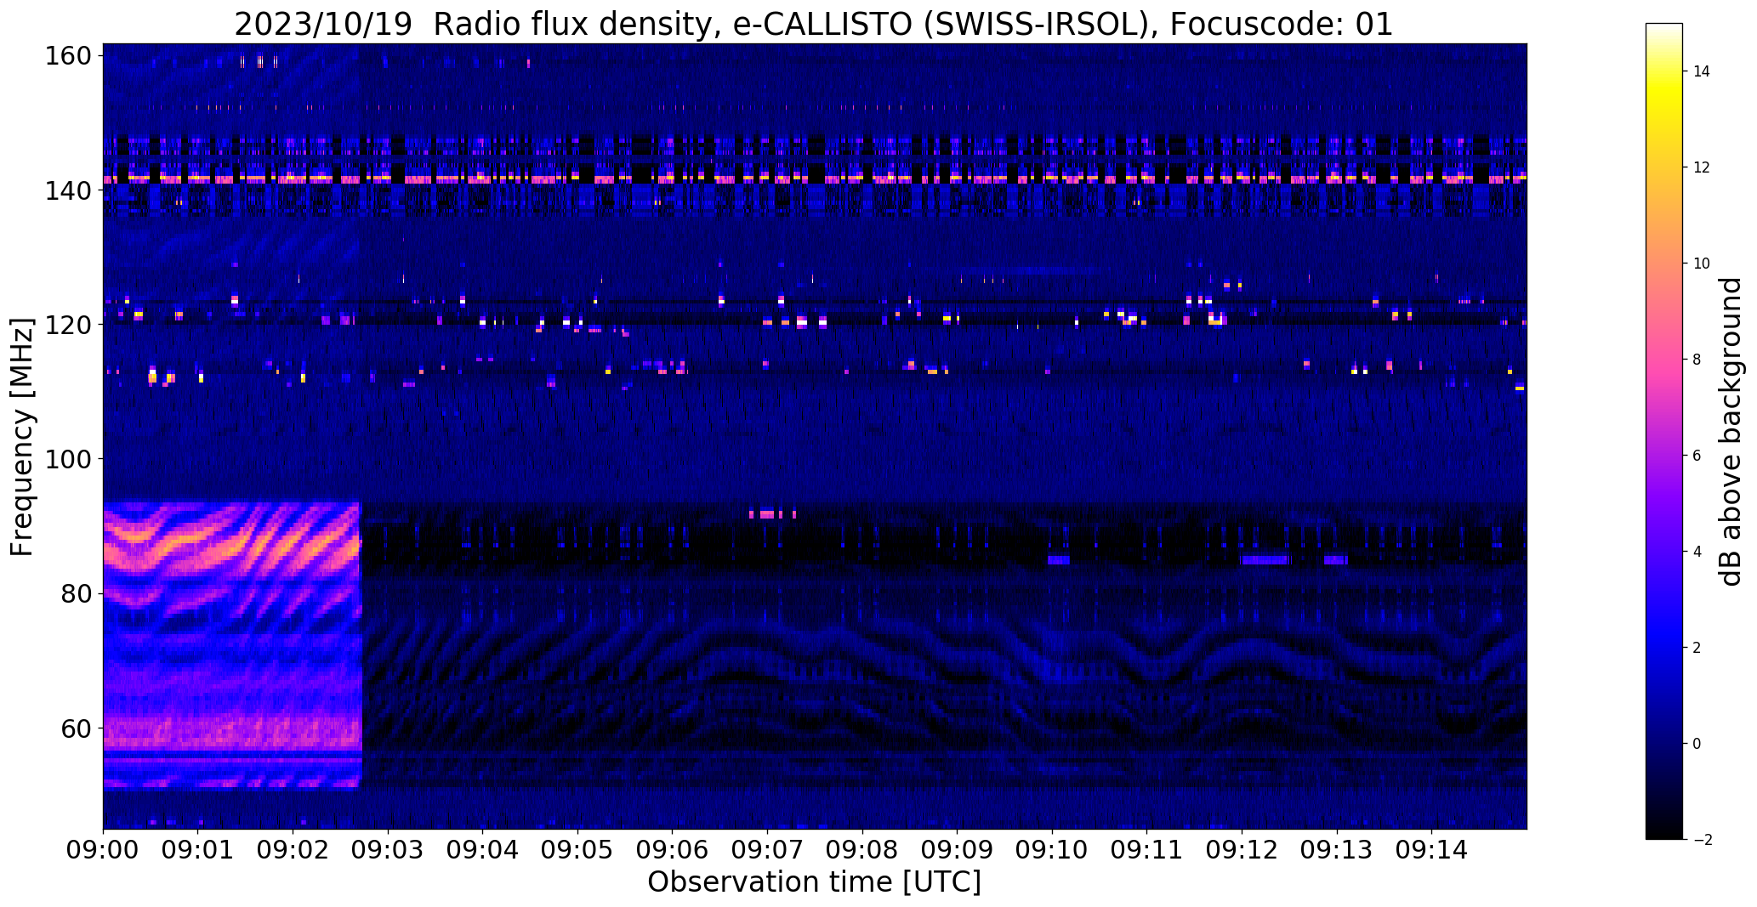Screen dimensions: 1757x907
Task: Click the 09:00 time tick label
Action: pos(104,851)
